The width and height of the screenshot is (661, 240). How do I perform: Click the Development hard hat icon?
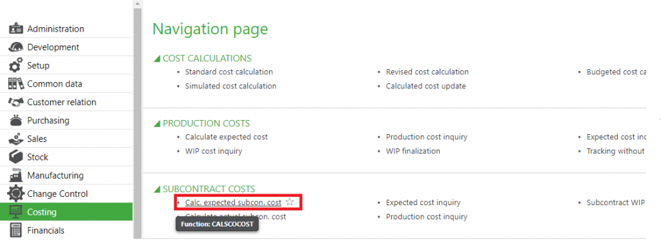(16, 47)
